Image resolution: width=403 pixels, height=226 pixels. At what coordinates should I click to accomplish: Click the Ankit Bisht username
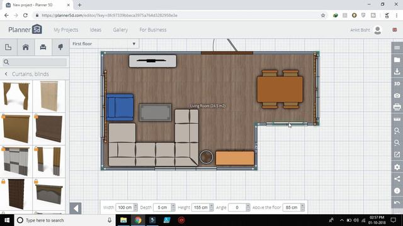coord(360,30)
